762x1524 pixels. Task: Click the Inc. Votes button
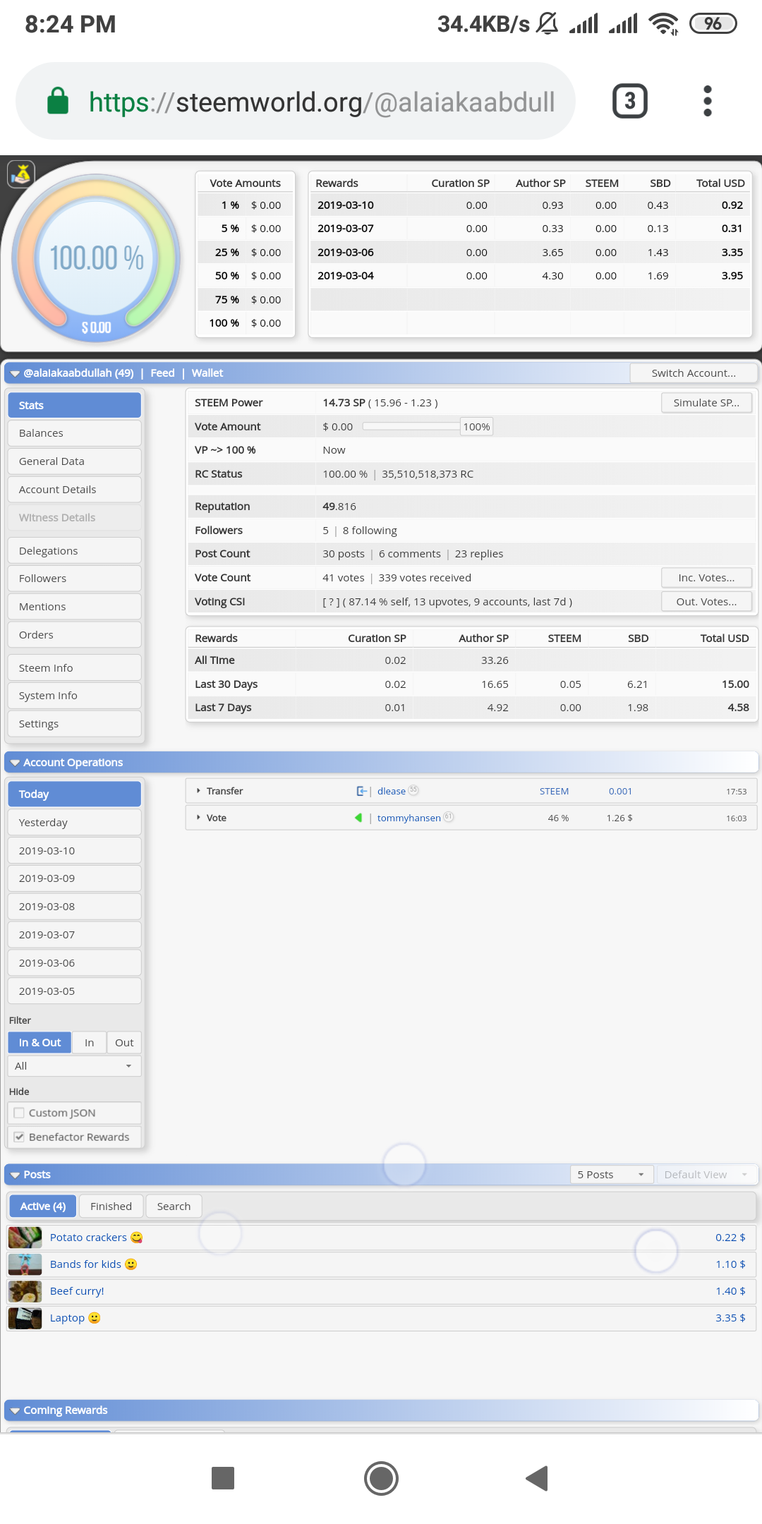[706, 578]
